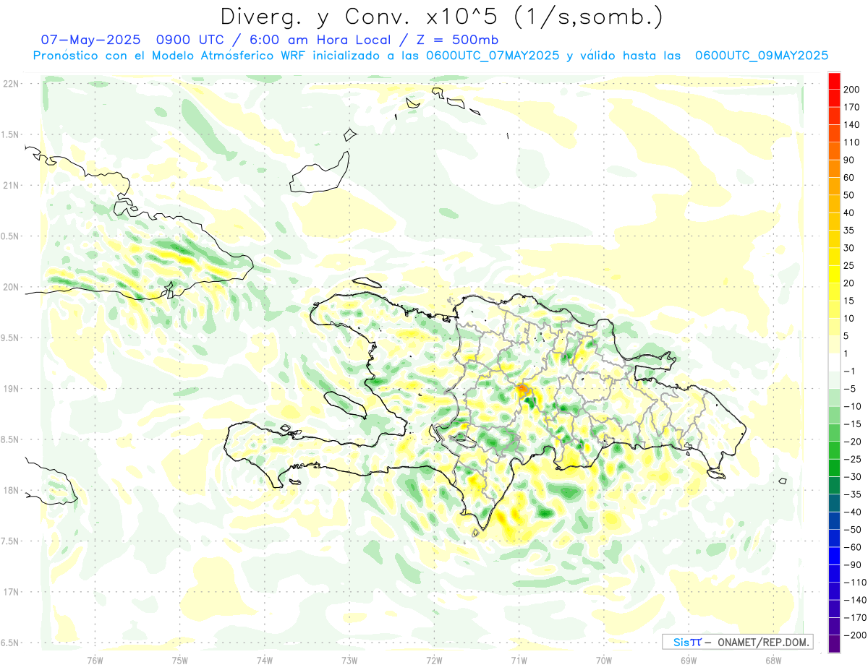868x670 pixels.
Task: Click the "75W" longitude label
Action: (179, 660)
